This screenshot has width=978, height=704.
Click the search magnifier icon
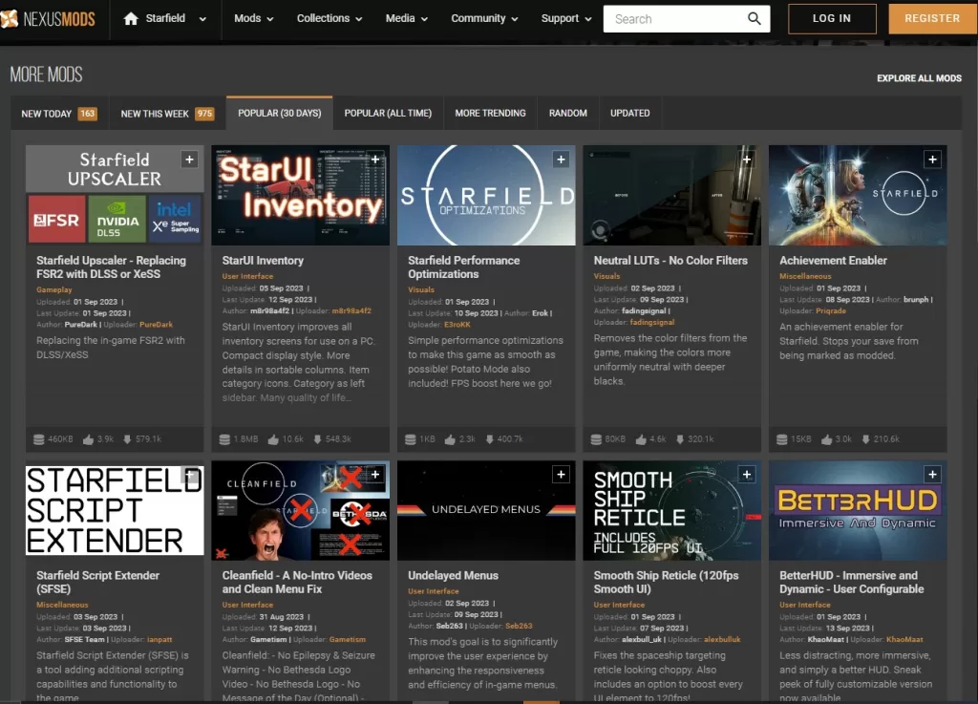click(x=755, y=19)
